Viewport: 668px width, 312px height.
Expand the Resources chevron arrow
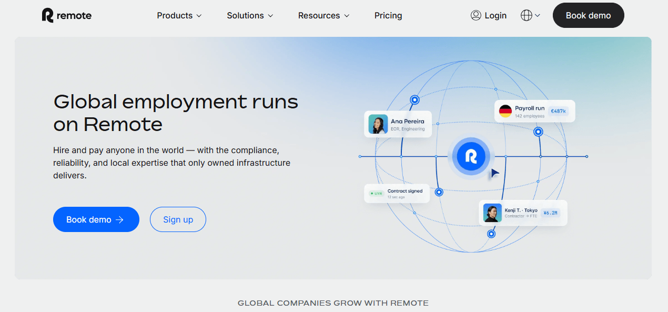[x=347, y=16]
